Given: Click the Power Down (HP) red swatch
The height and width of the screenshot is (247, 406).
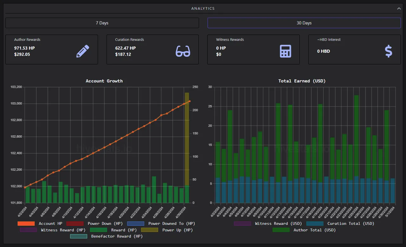Looking at the screenshot, I should (x=75, y=224).
